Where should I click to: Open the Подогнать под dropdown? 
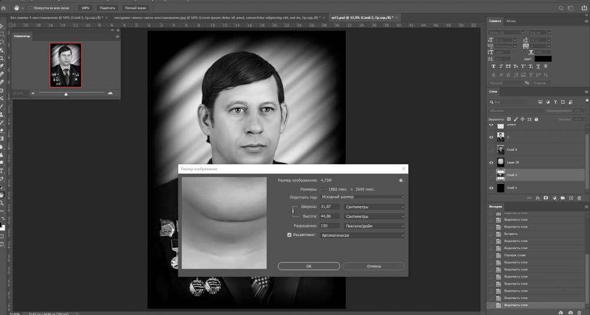362,197
